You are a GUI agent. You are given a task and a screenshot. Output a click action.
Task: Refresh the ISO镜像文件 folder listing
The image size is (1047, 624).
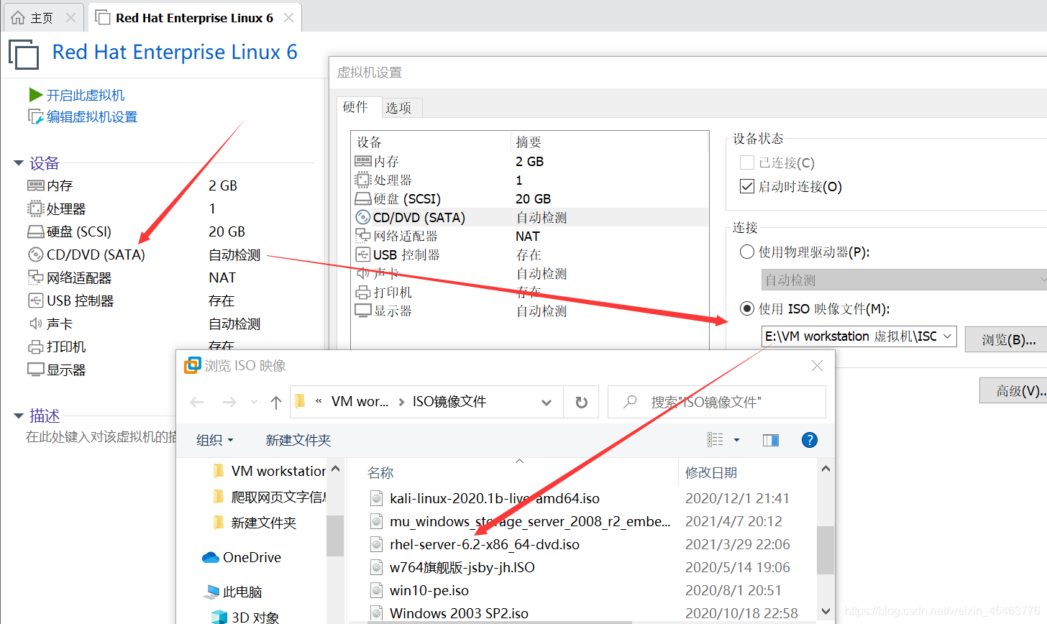click(582, 402)
